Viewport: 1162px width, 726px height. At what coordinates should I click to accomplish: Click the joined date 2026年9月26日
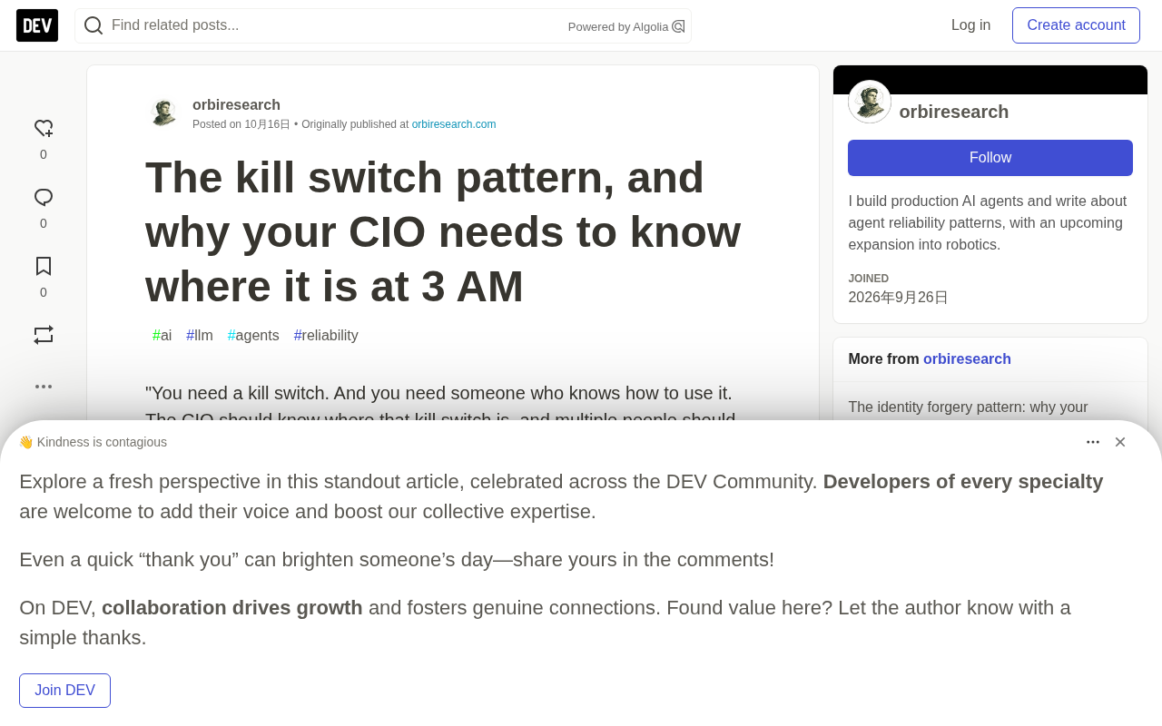pyautogui.click(x=898, y=298)
